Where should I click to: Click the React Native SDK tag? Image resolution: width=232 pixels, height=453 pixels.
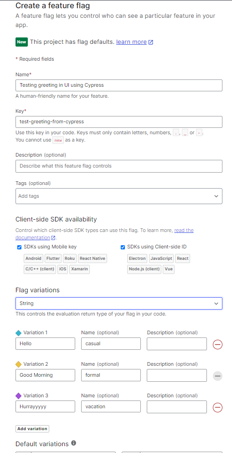pyautogui.click(x=93, y=258)
